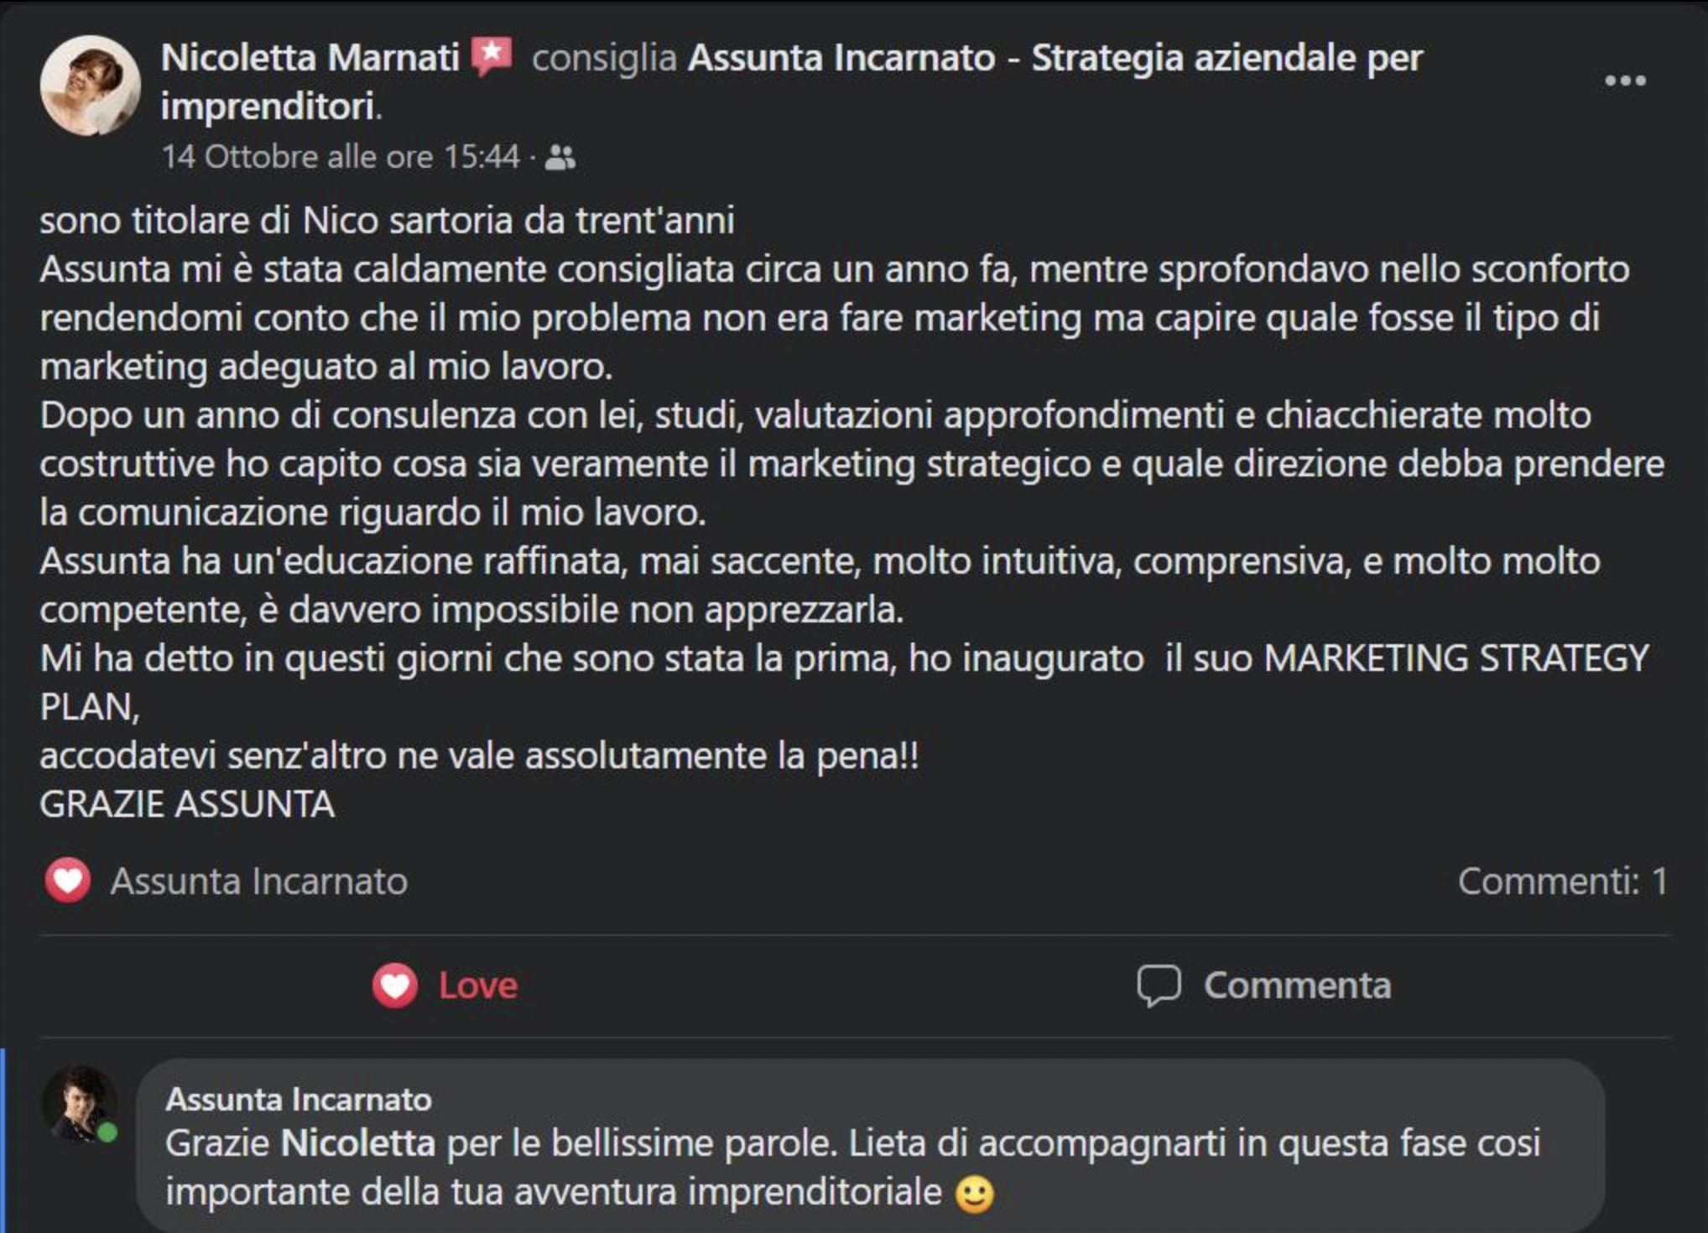Click the Commenta speech bubble button
The image size is (1708, 1233).
point(1263,986)
